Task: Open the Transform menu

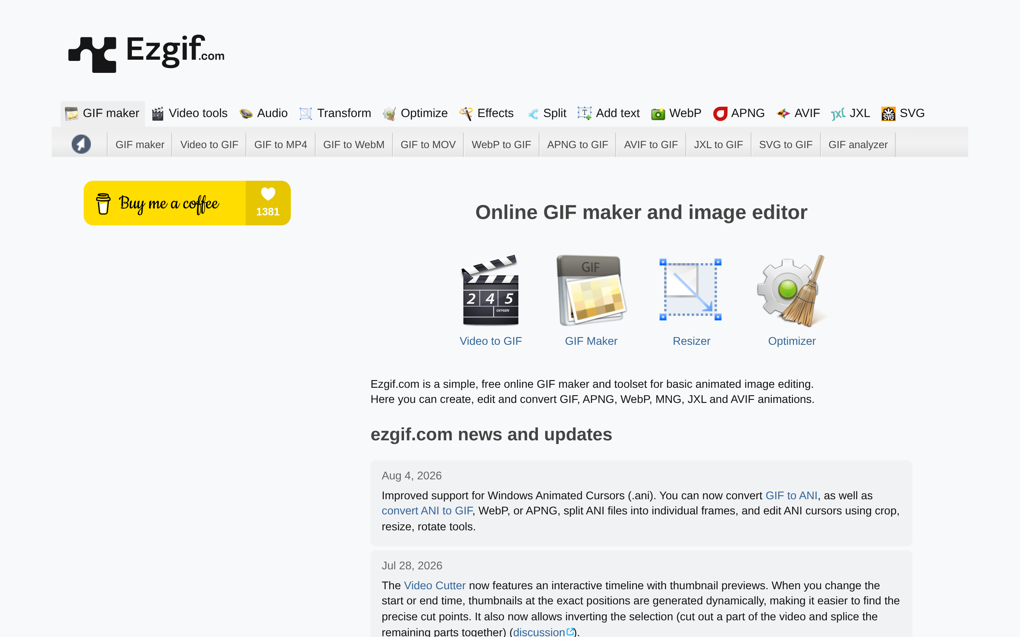Action: click(335, 113)
